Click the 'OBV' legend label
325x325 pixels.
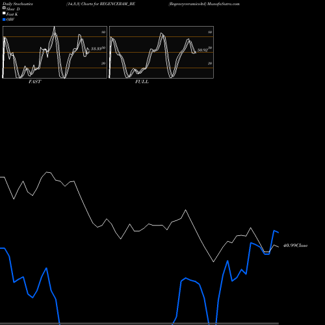point(10,19)
